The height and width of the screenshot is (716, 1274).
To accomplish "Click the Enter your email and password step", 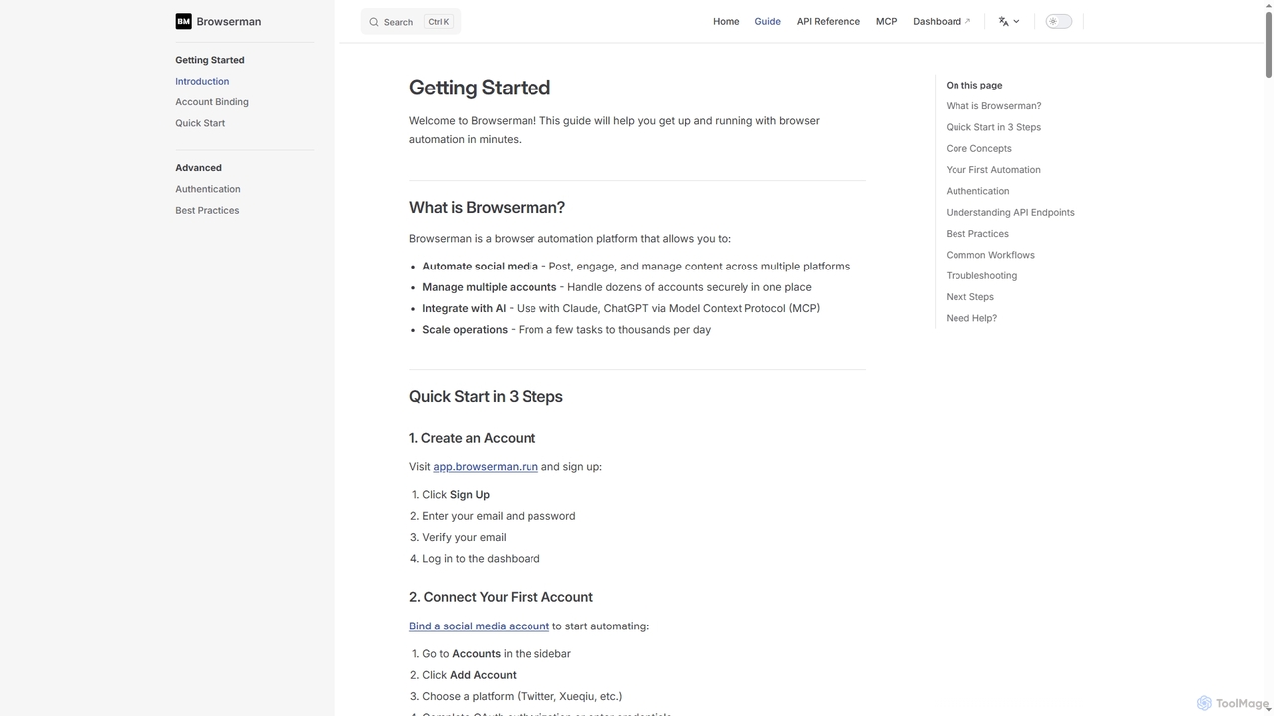I will pos(499,516).
